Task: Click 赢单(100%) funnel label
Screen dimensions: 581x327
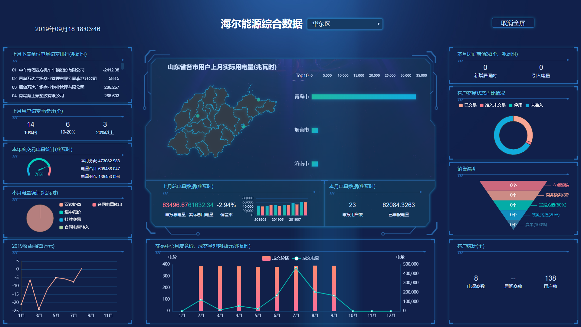Action: pos(536,225)
